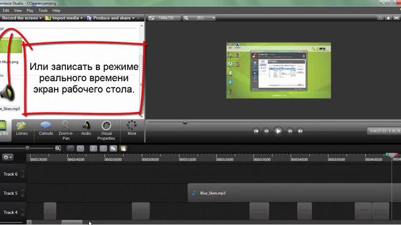Jump to the previous clip in the preview
The height and width of the screenshot is (225, 401).
tap(256, 131)
